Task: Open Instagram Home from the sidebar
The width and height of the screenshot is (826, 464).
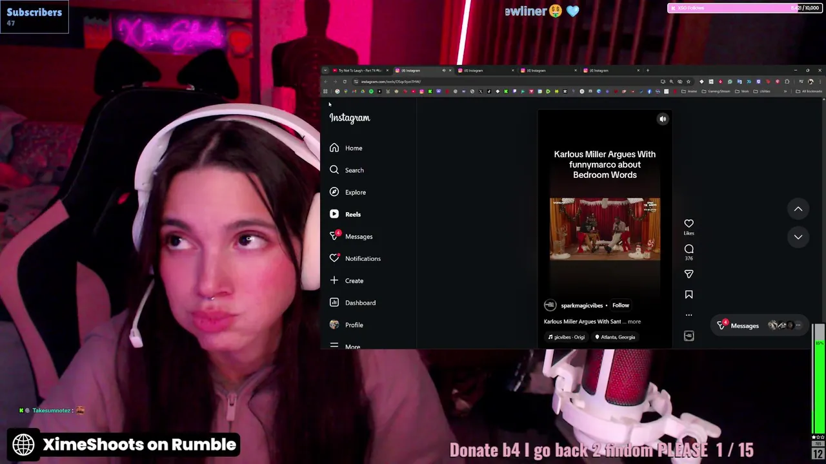Action: point(346,148)
